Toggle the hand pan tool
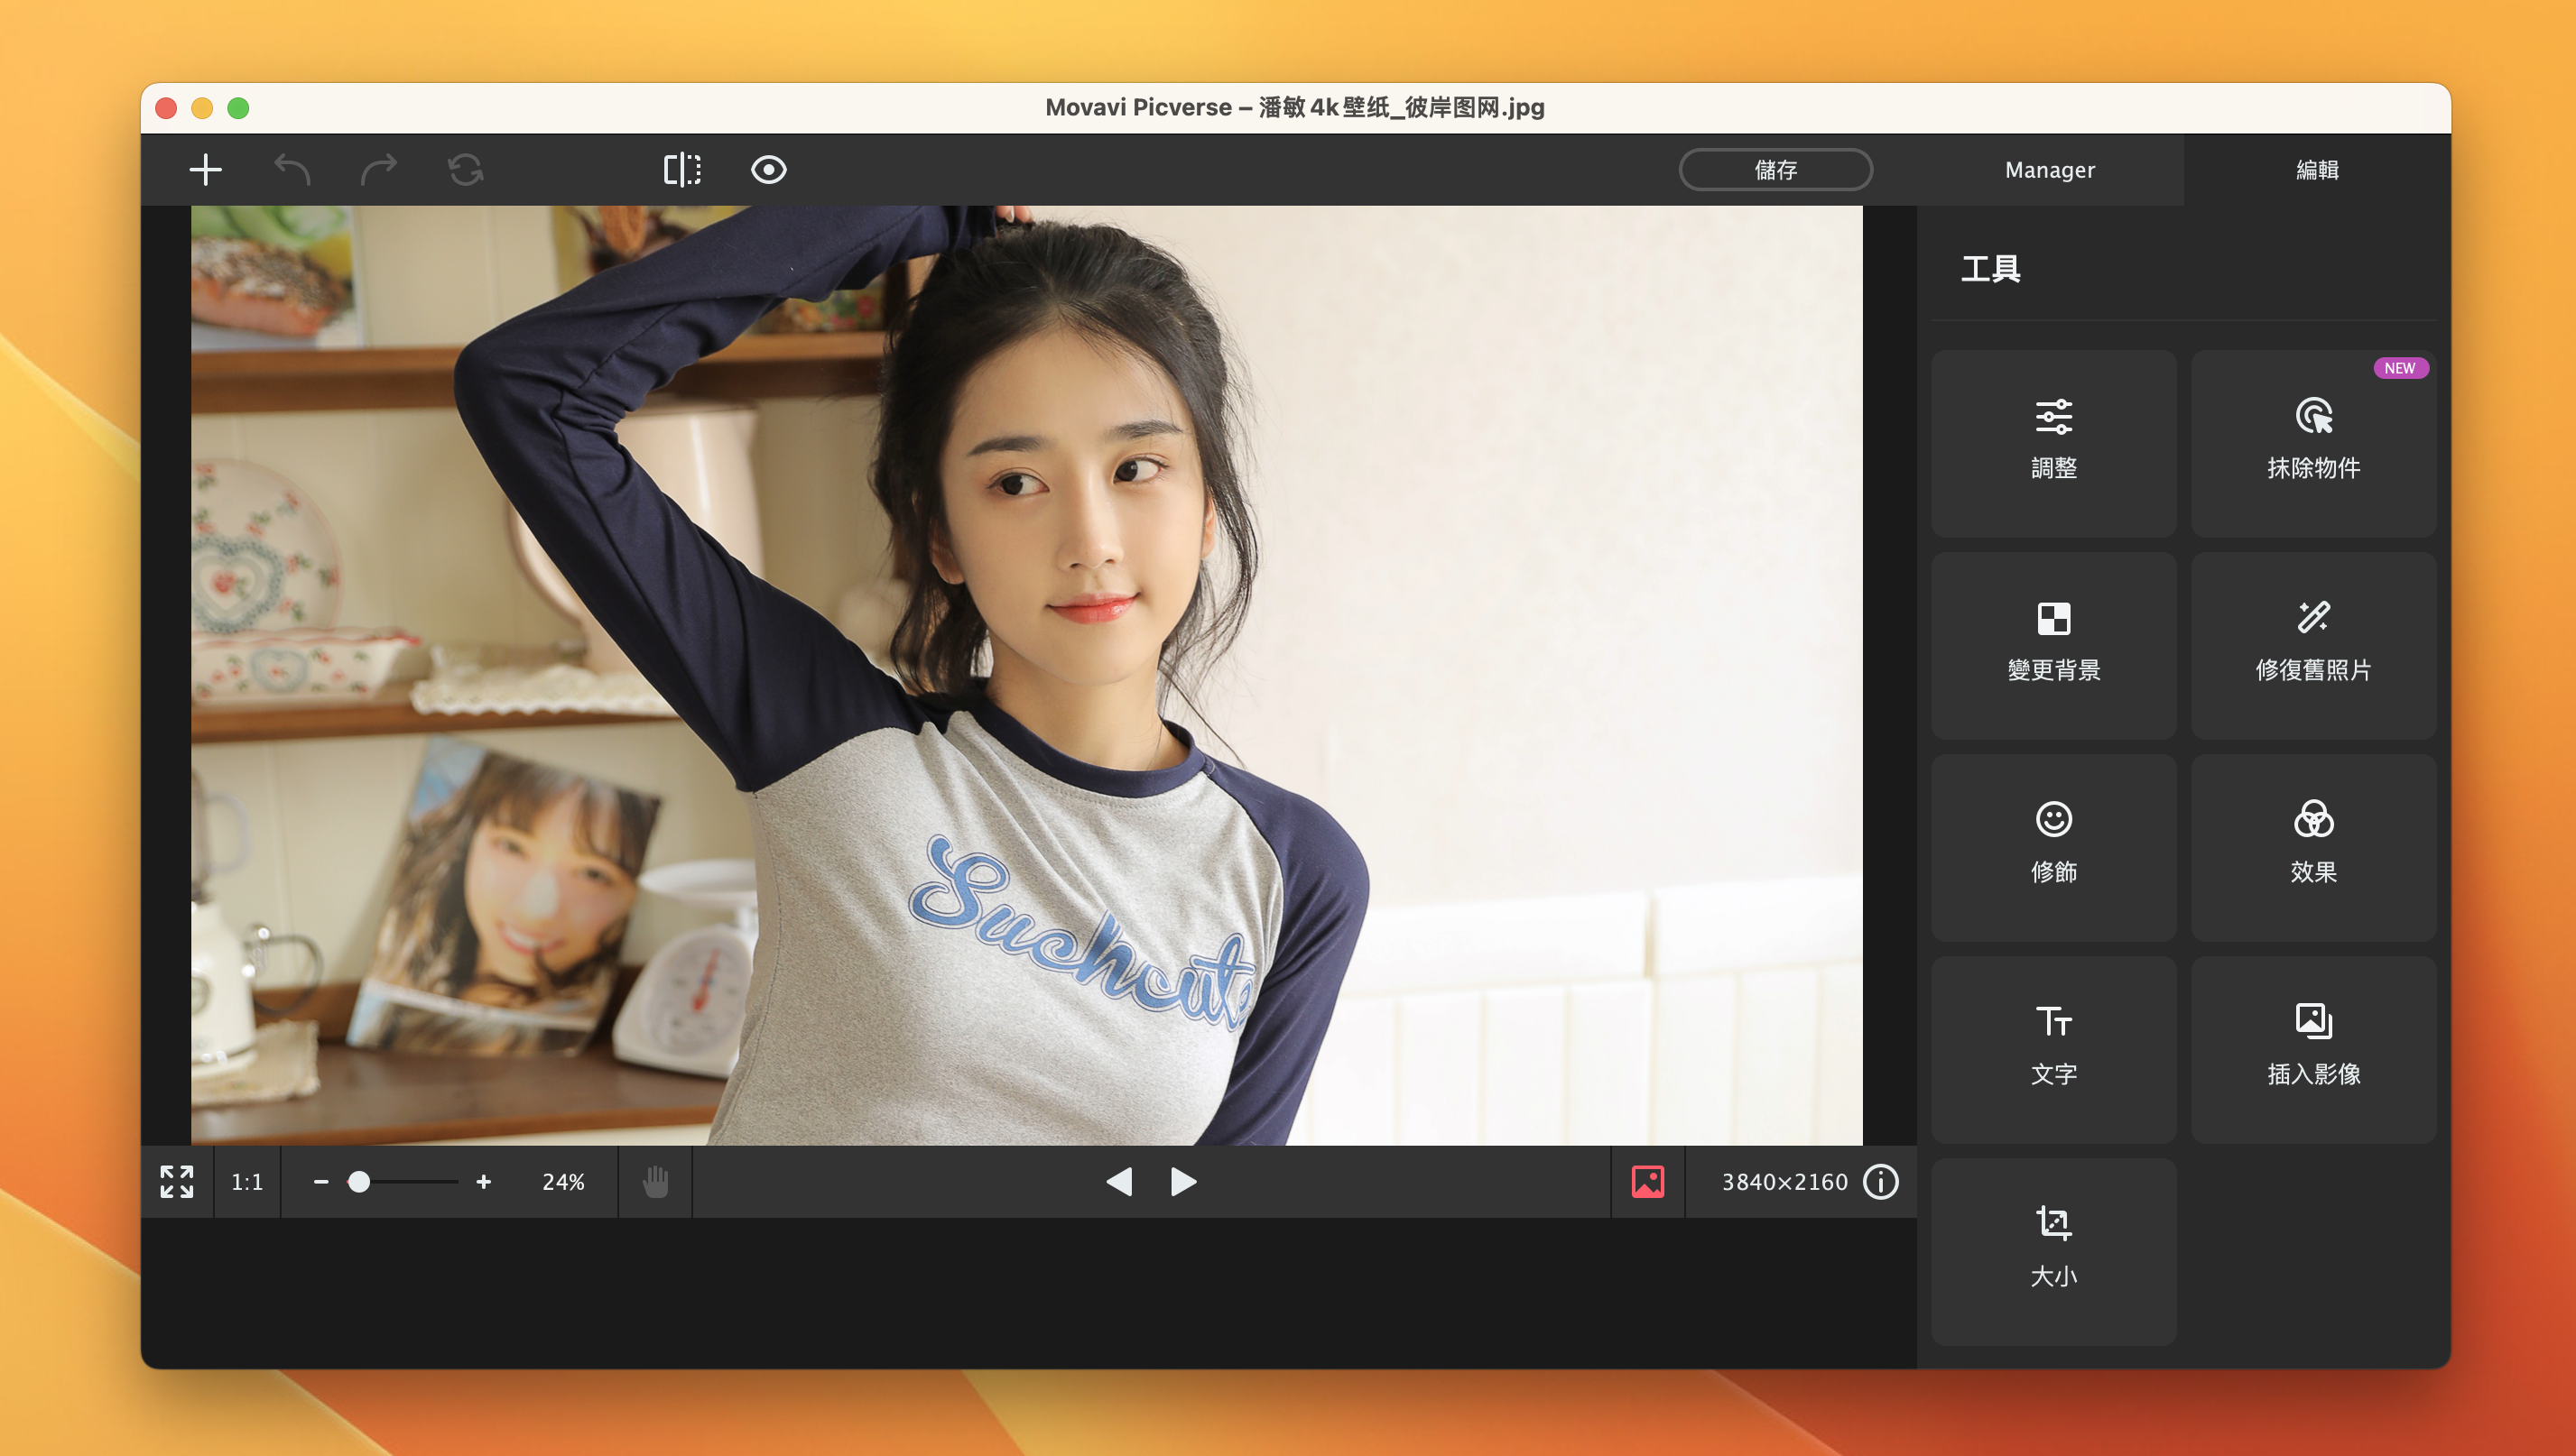 tap(655, 1182)
